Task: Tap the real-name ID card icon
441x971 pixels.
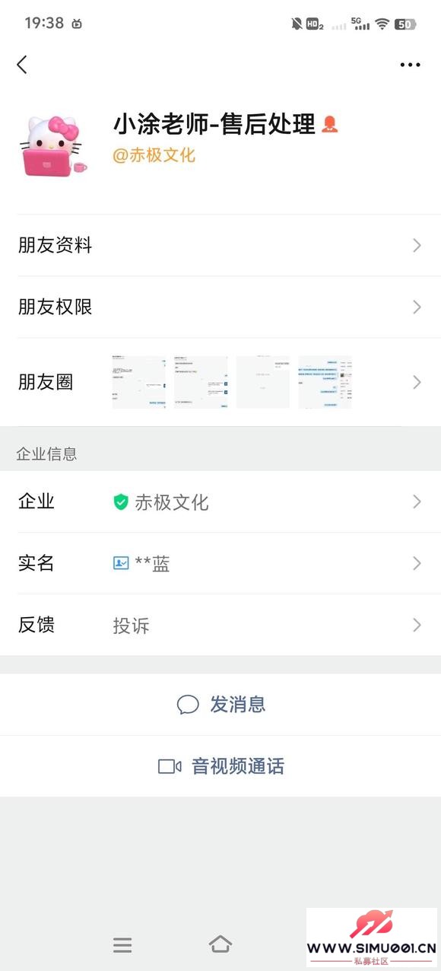Action: (121, 563)
